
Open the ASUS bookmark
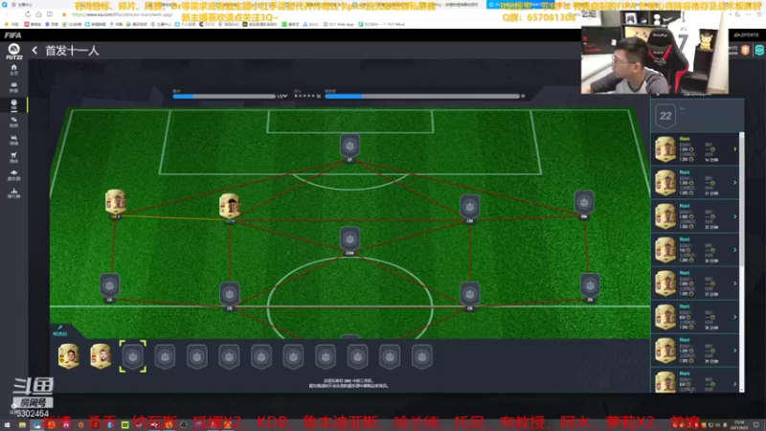[x=310, y=24]
